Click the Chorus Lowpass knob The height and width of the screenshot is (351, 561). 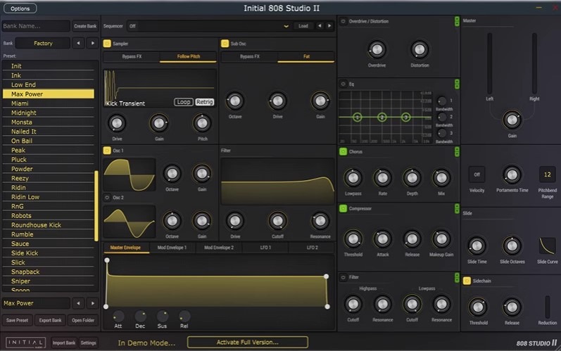tap(353, 178)
